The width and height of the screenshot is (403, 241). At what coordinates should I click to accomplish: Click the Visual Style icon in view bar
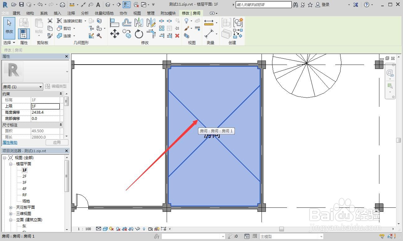pos(105,229)
